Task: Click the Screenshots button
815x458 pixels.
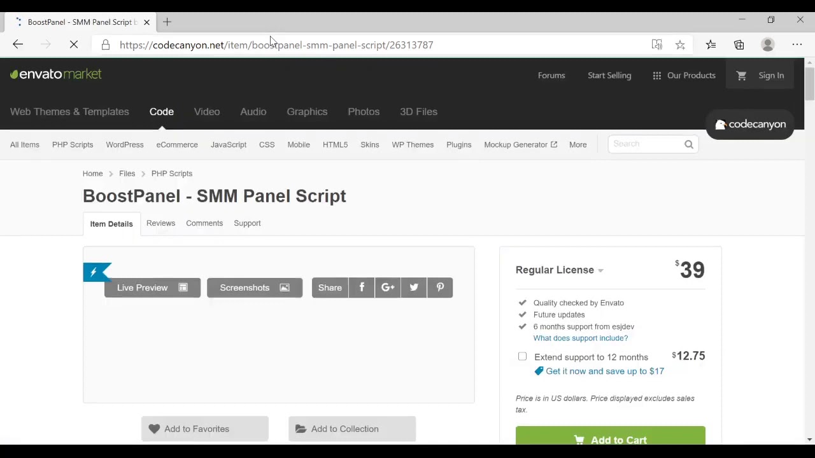Action: tap(255, 288)
